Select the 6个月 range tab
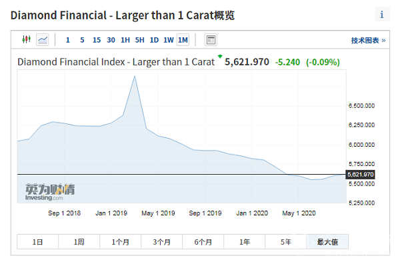The height and width of the screenshot is (262, 400). [x=203, y=241]
